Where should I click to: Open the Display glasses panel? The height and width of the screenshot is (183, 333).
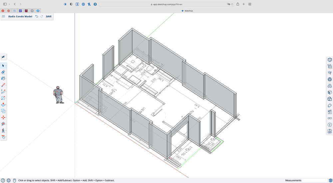pyautogui.click(x=330, y=118)
